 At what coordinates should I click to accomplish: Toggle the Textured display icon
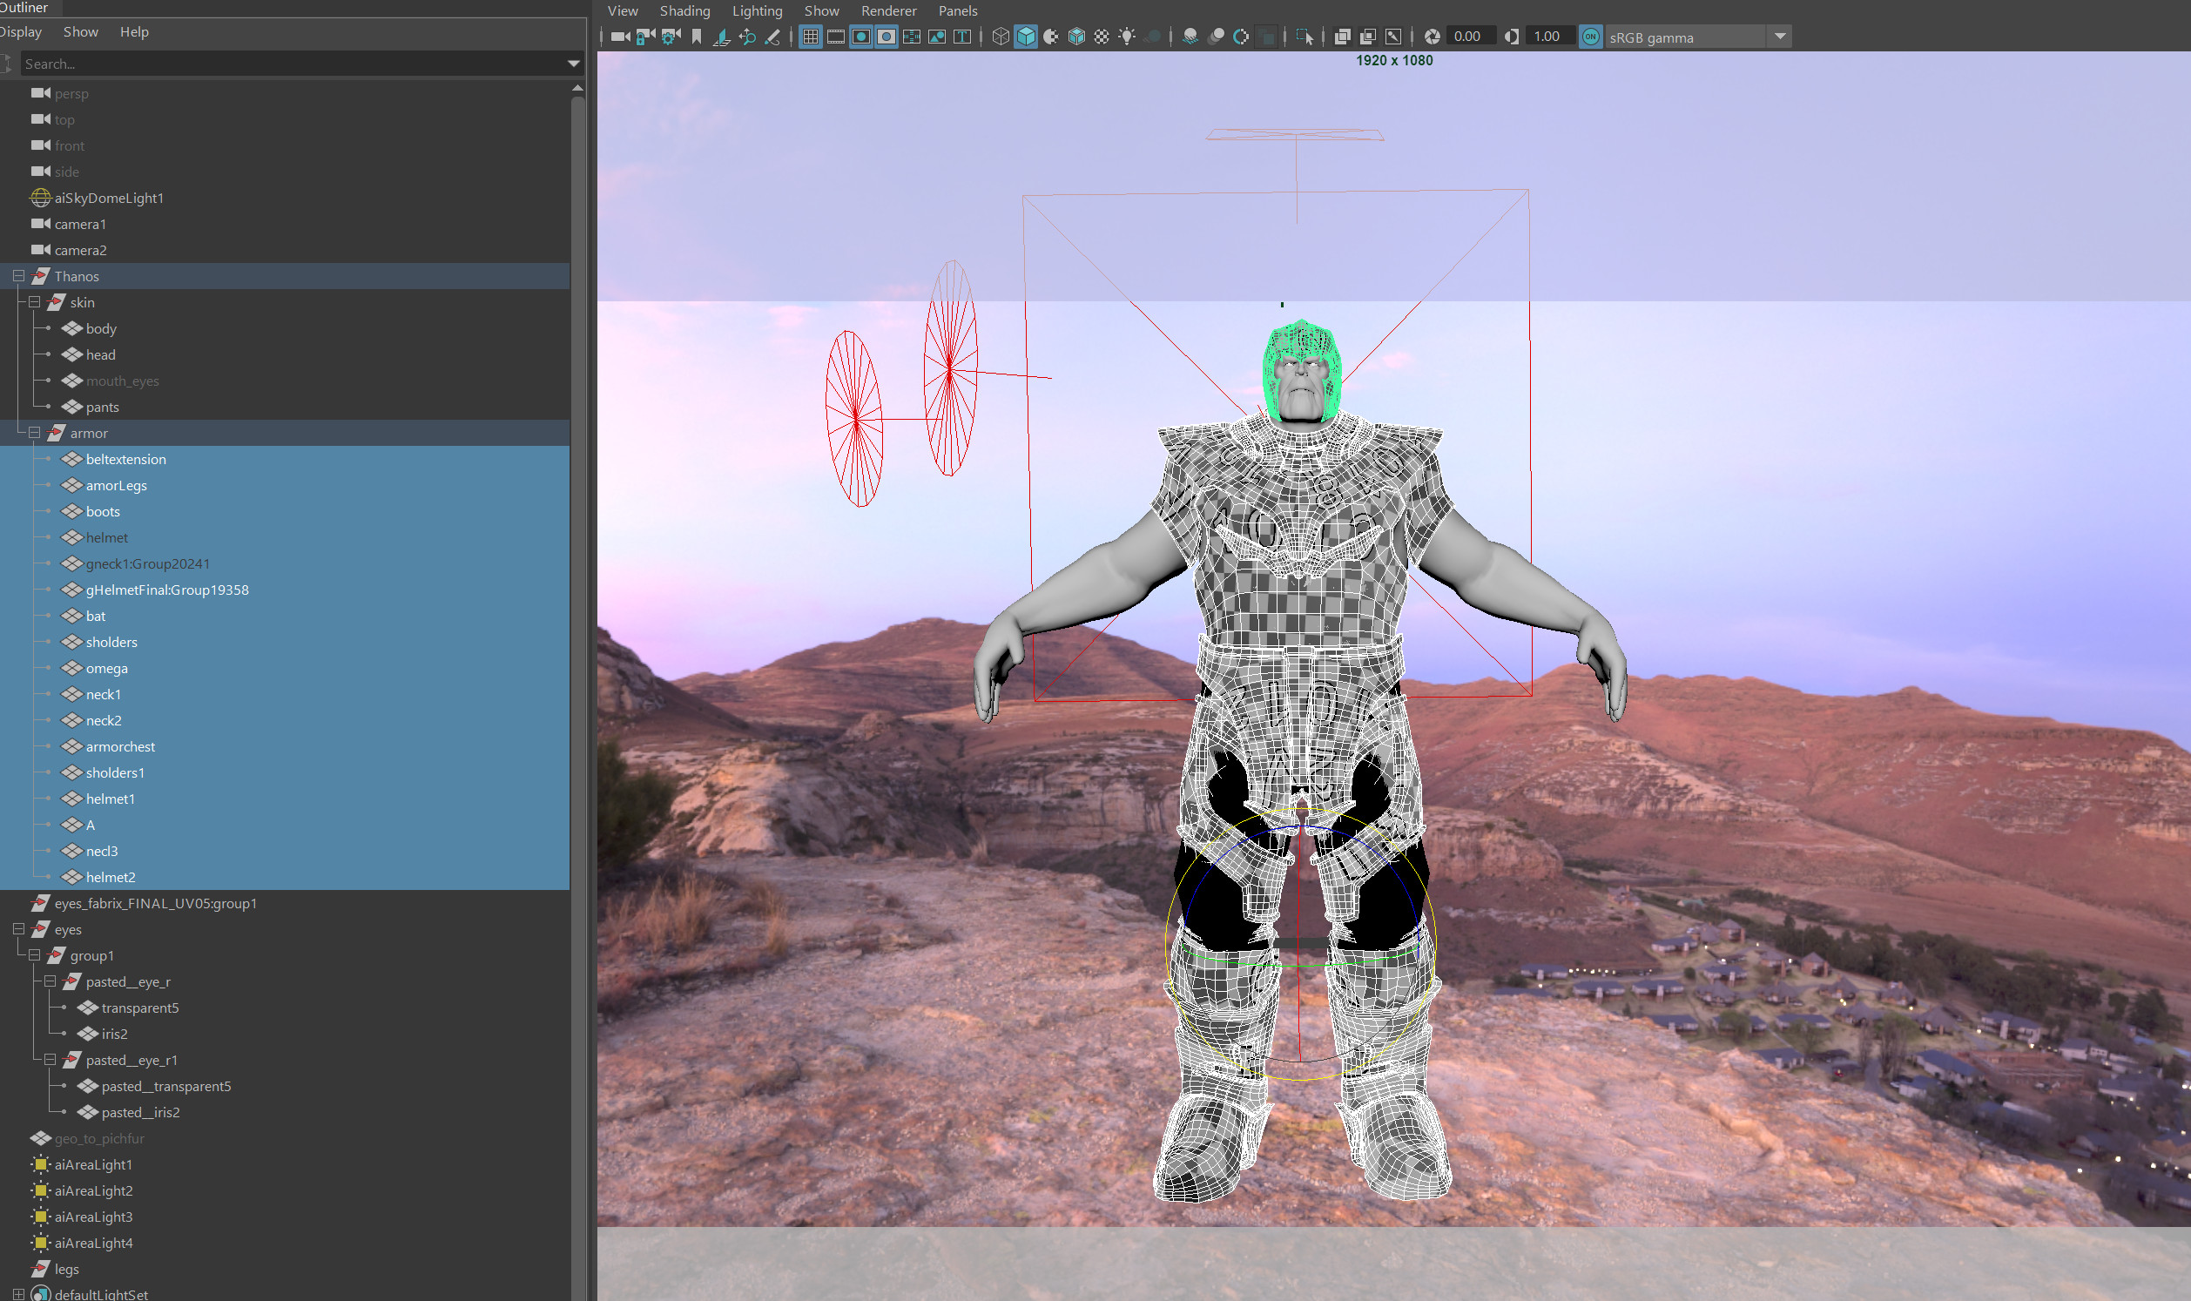pyautogui.click(x=1102, y=37)
